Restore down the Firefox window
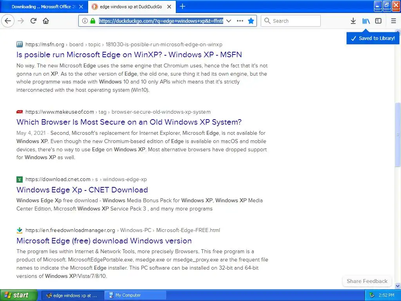Viewport: 401px width, 301px height. pos(387,6)
